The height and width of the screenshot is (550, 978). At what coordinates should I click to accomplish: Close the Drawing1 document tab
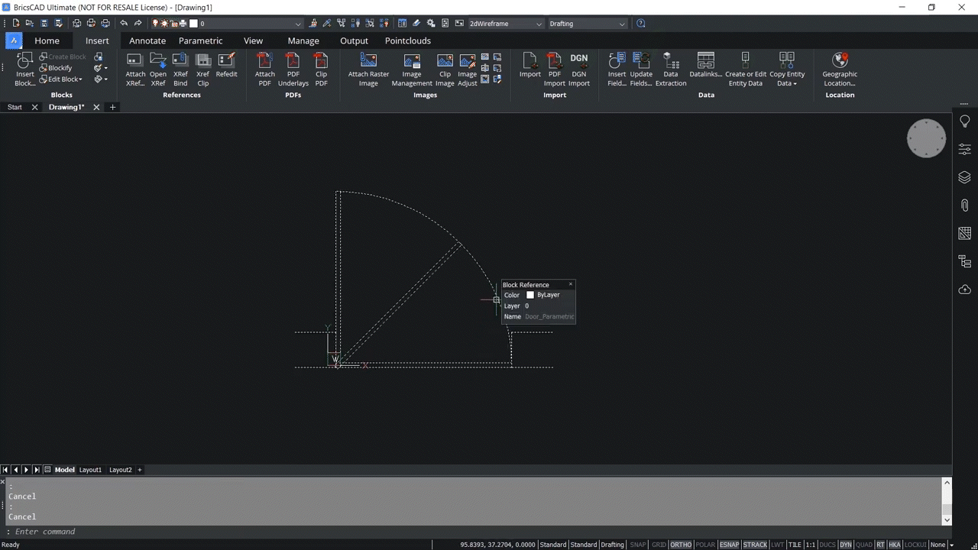[x=96, y=107]
